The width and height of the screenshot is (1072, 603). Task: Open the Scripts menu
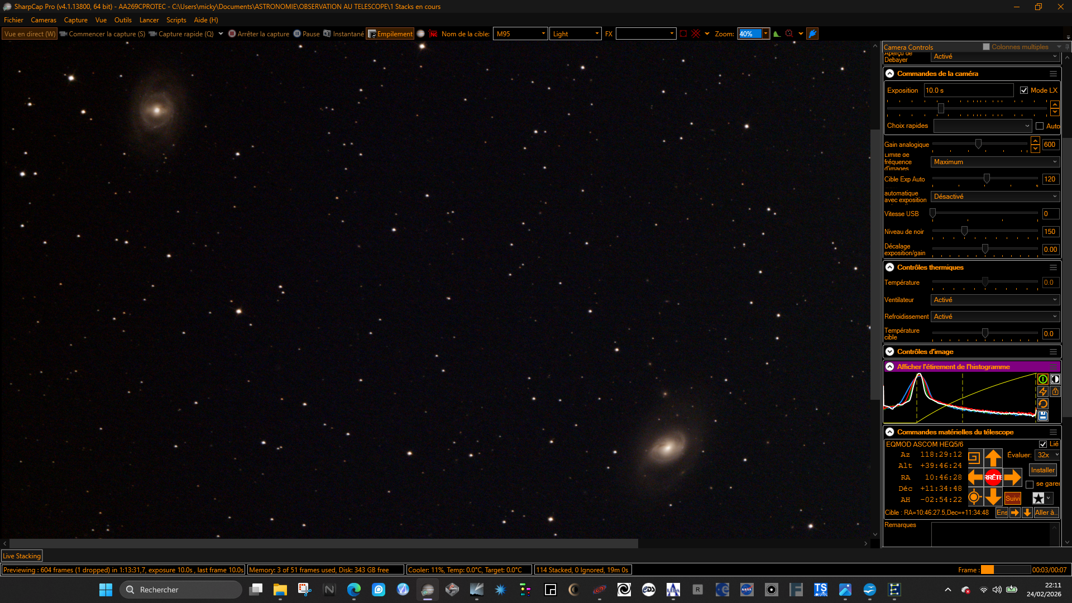point(176,20)
